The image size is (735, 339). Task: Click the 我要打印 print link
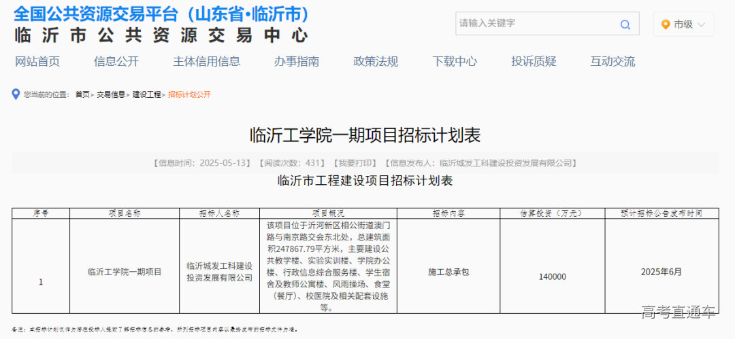tap(355, 163)
